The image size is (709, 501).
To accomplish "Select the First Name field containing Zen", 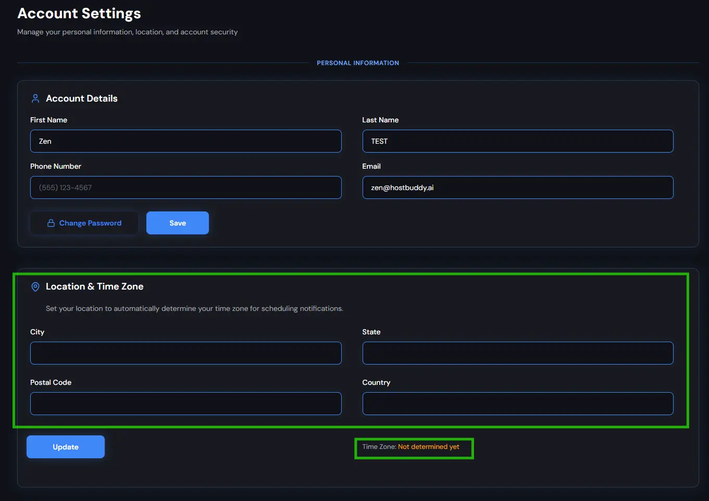I will [x=185, y=141].
